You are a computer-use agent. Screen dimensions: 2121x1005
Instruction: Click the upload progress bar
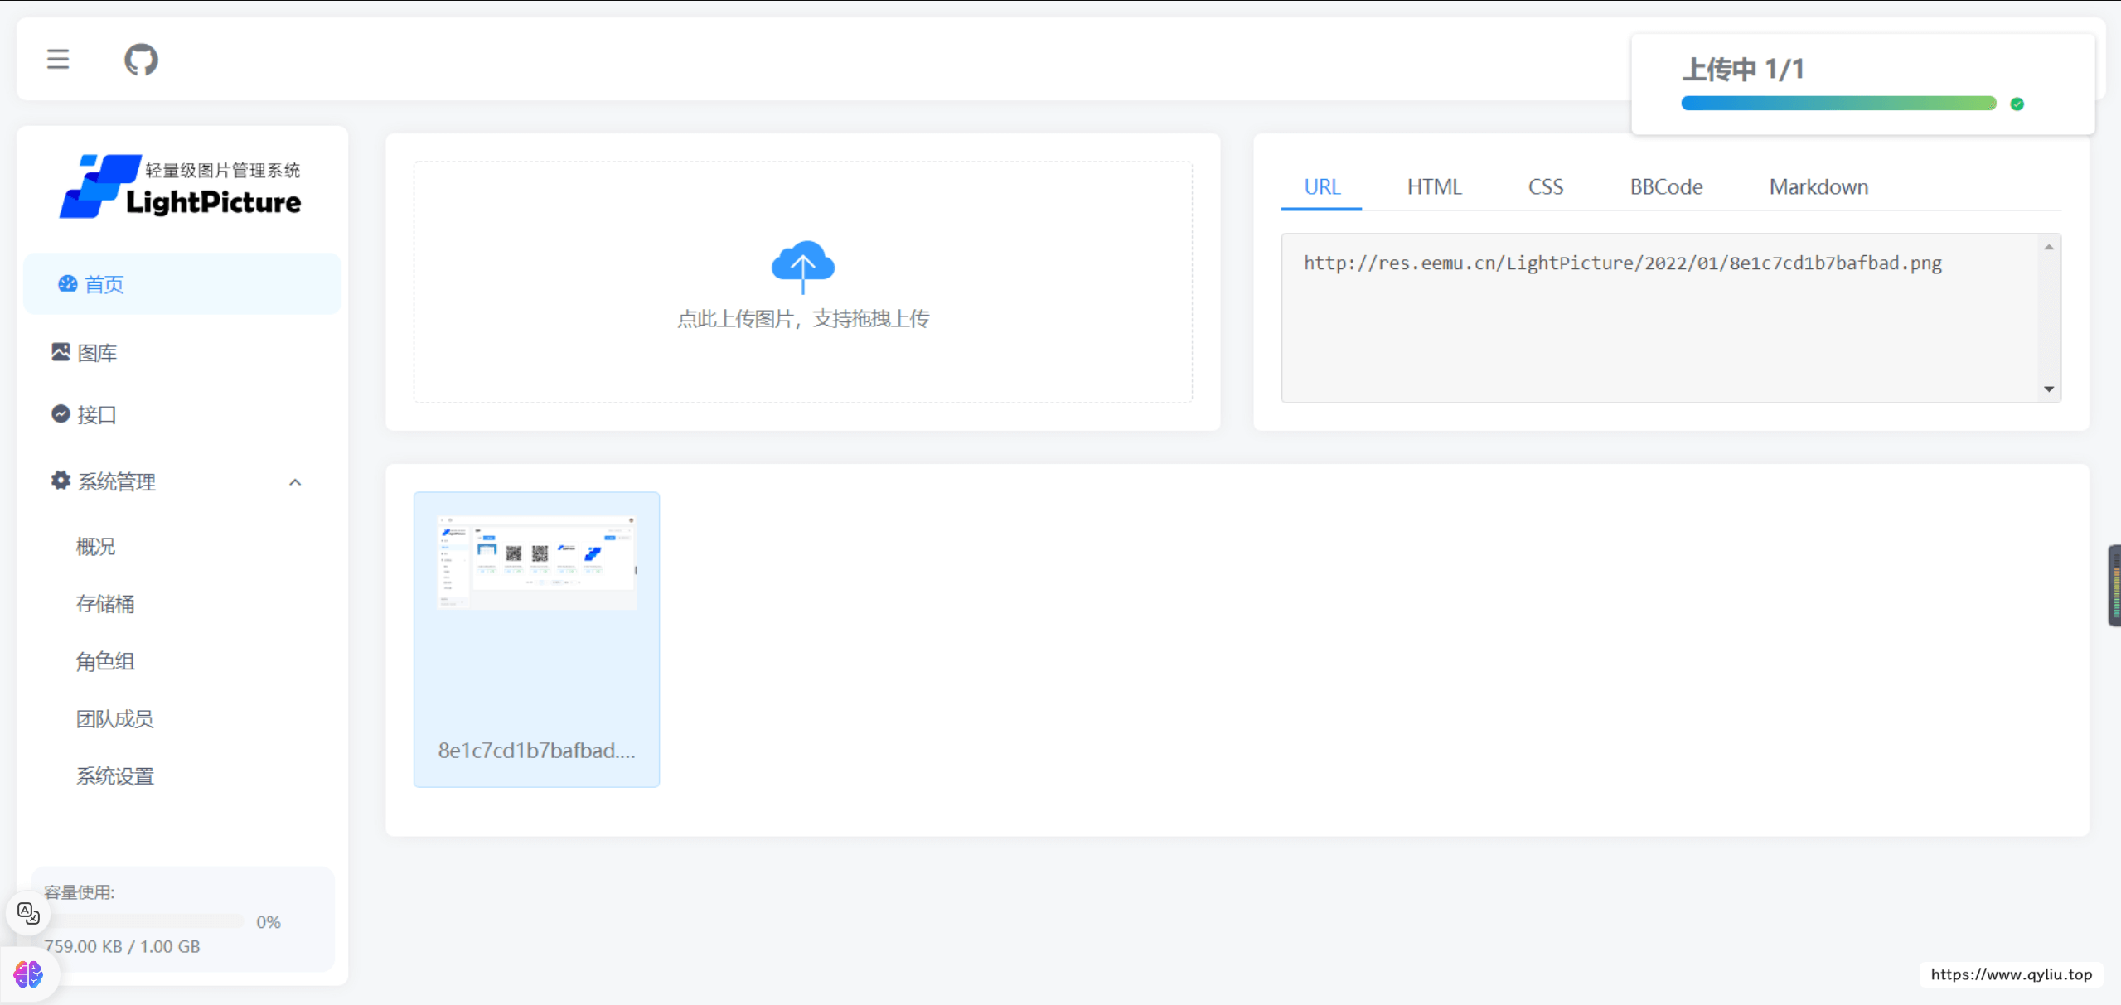1838,104
